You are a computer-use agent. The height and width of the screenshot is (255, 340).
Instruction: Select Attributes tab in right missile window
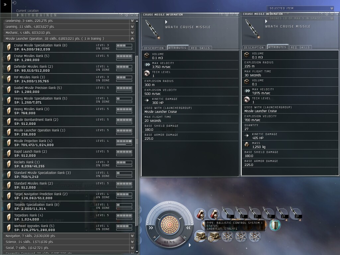[277, 47]
